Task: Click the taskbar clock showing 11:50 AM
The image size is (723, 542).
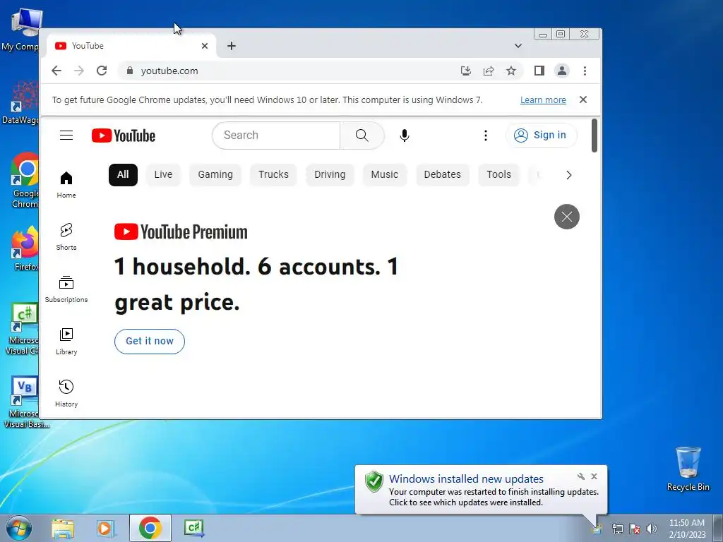Action: [x=687, y=528]
